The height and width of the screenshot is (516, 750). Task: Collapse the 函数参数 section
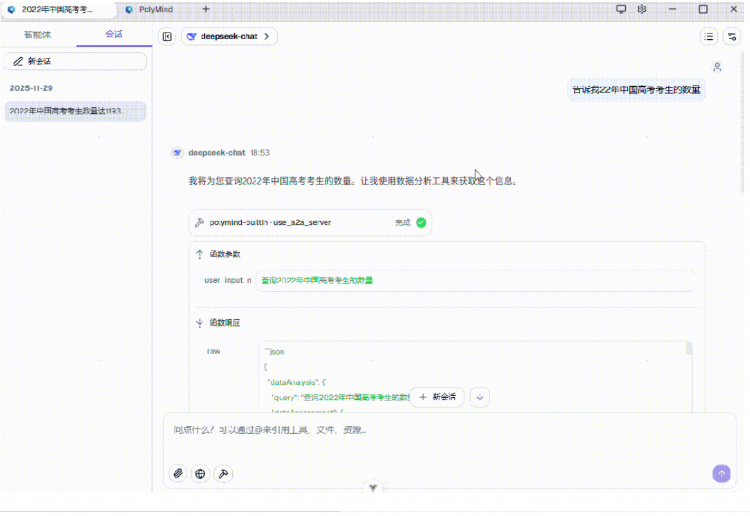(219, 254)
